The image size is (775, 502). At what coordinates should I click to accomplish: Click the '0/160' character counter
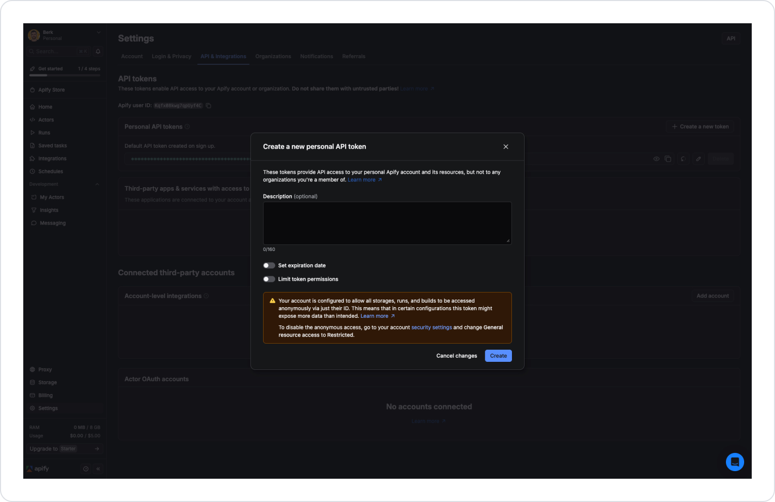tap(269, 249)
